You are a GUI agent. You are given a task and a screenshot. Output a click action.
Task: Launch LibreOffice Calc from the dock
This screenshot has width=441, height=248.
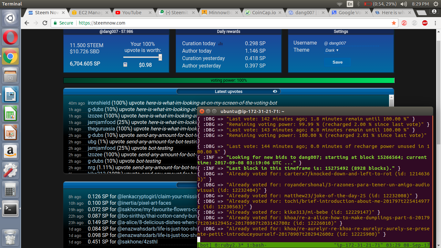11,114
